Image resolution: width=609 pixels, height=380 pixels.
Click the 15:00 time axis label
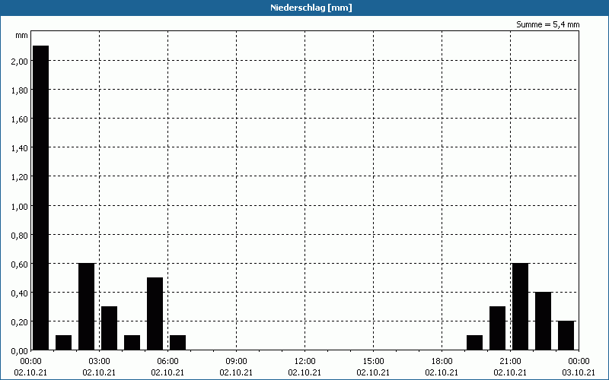pos(373,362)
